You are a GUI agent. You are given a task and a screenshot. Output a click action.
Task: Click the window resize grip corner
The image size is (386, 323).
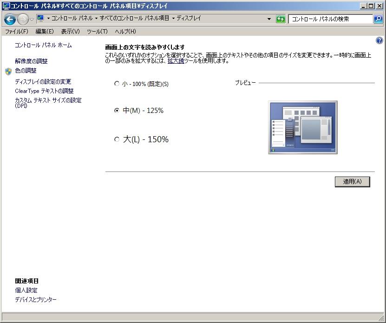381,317
